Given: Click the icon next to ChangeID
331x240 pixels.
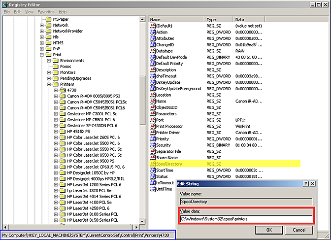Looking at the screenshot, I should coord(153,44).
